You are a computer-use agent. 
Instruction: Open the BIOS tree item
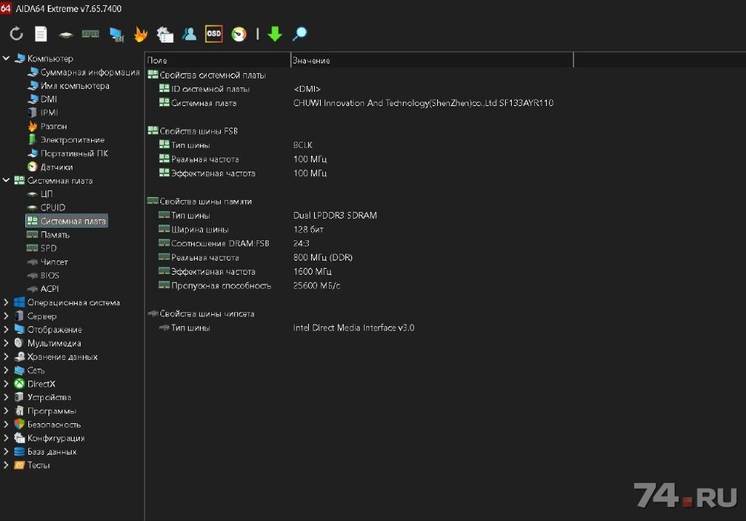(49, 275)
